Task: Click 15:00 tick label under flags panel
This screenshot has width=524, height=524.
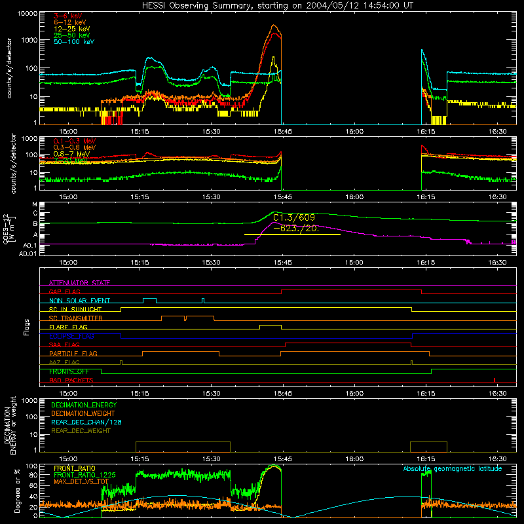Action: click(68, 394)
